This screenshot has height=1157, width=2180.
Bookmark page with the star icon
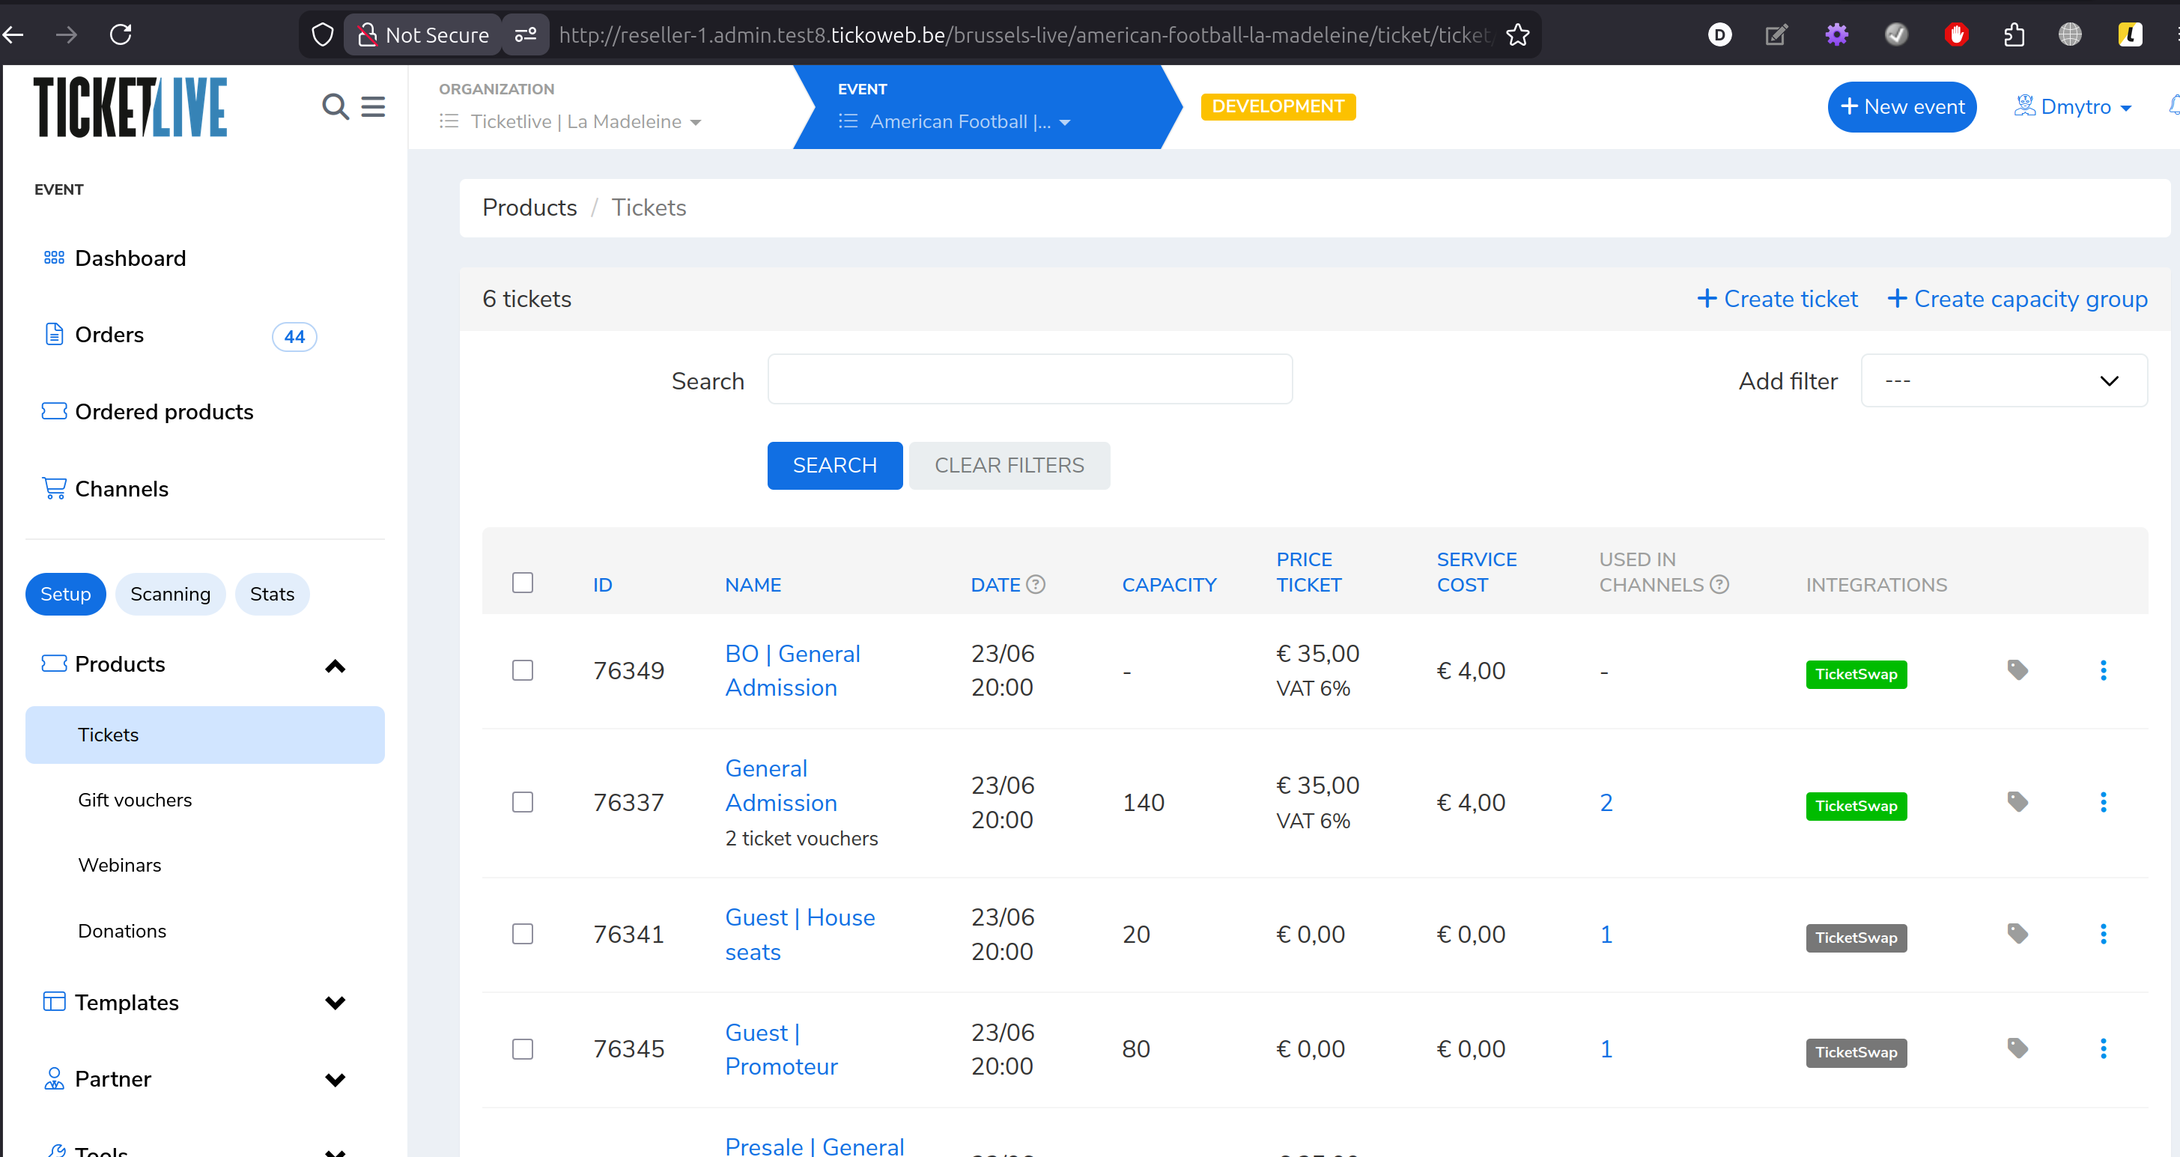coord(1518,34)
